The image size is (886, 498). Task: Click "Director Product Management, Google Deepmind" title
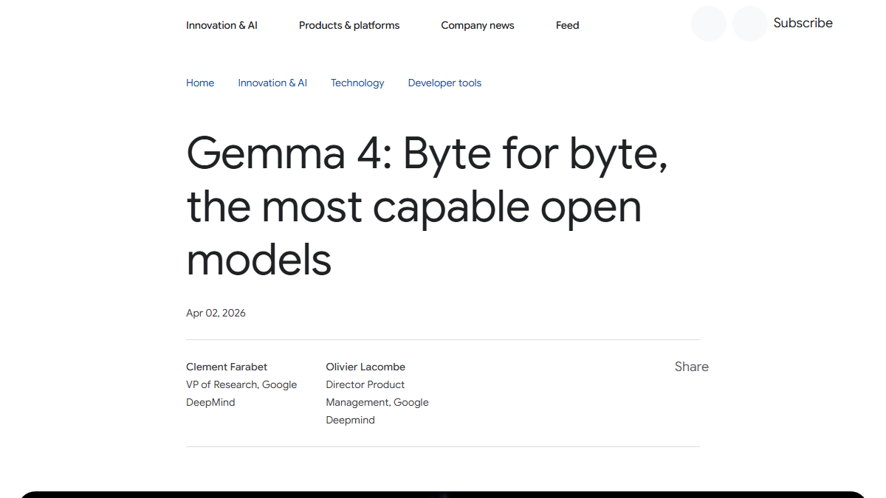click(377, 402)
